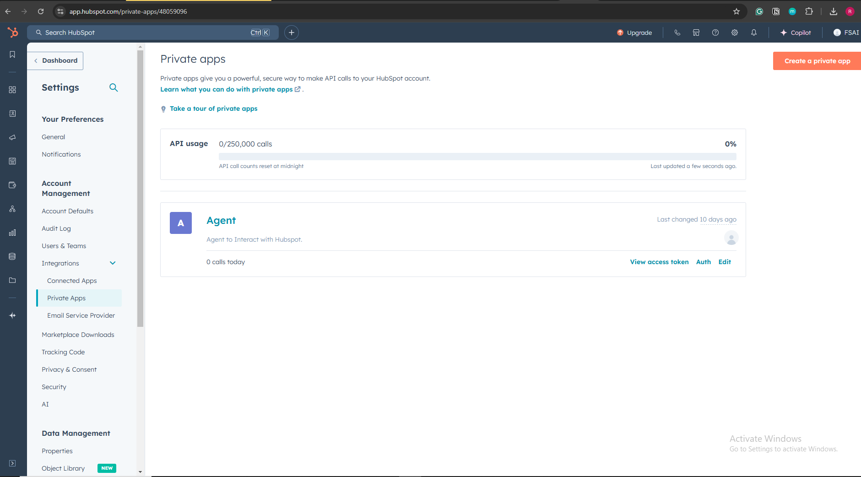Open the Bookmarks icon in left navigation
The height and width of the screenshot is (477, 861).
12,54
